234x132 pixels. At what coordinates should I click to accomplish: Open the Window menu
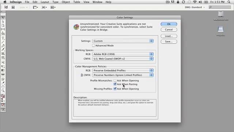97,2
